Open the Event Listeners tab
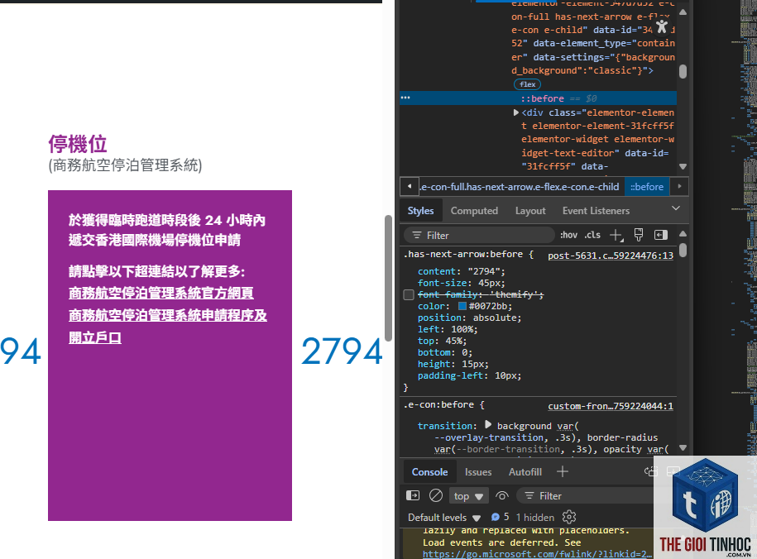The image size is (757, 559). click(596, 211)
